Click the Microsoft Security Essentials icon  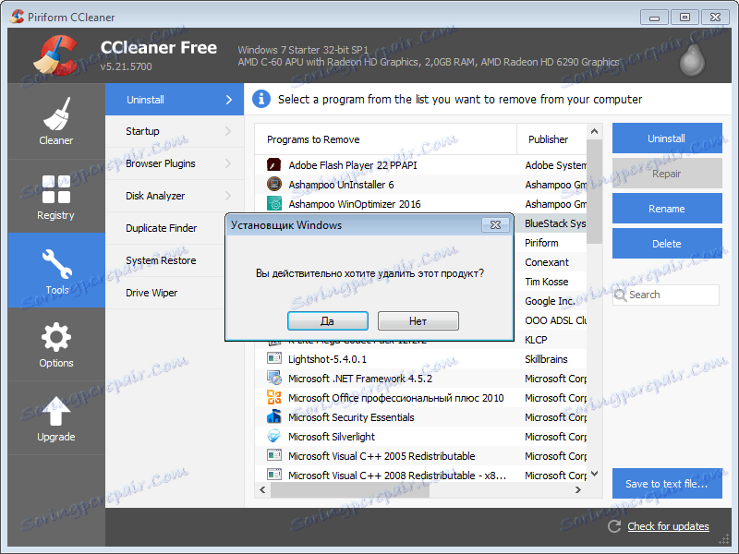[273, 417]
